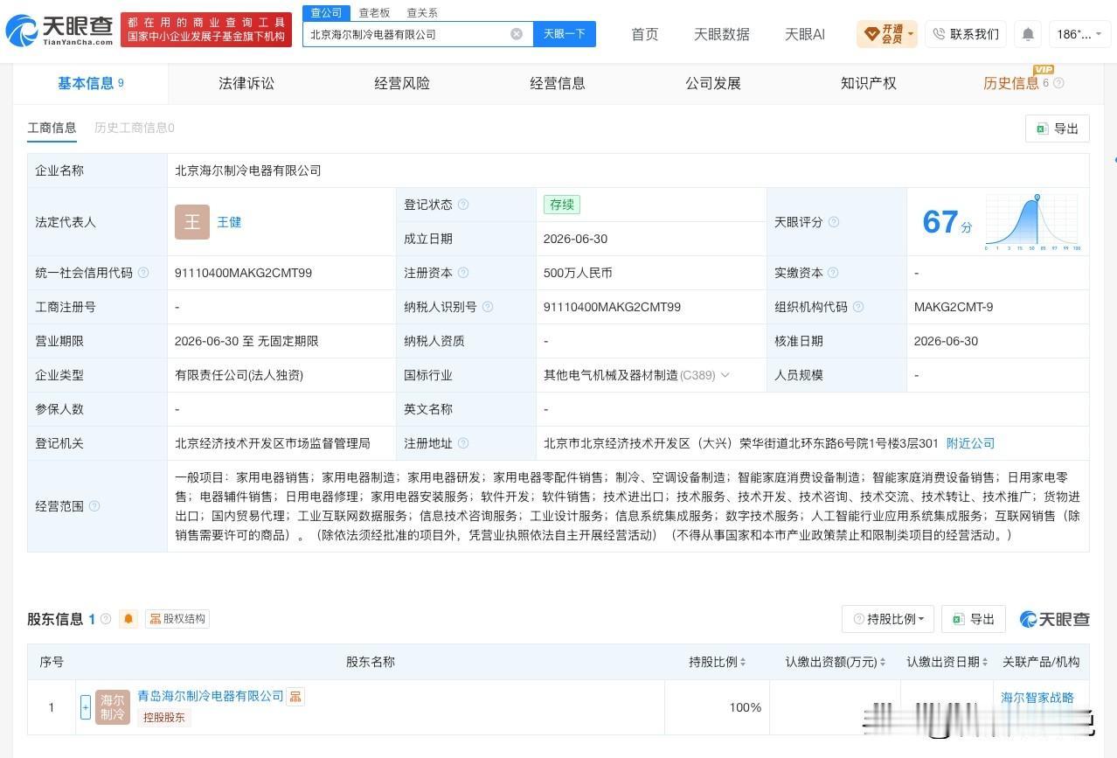Open the 法律诉讼 tab
This screenshot has width=1117, height=758.
(246, 83)
